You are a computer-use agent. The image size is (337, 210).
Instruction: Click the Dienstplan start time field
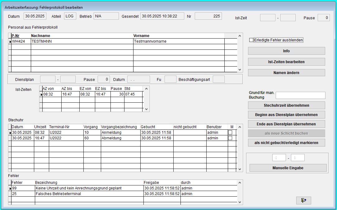(48, 79)
